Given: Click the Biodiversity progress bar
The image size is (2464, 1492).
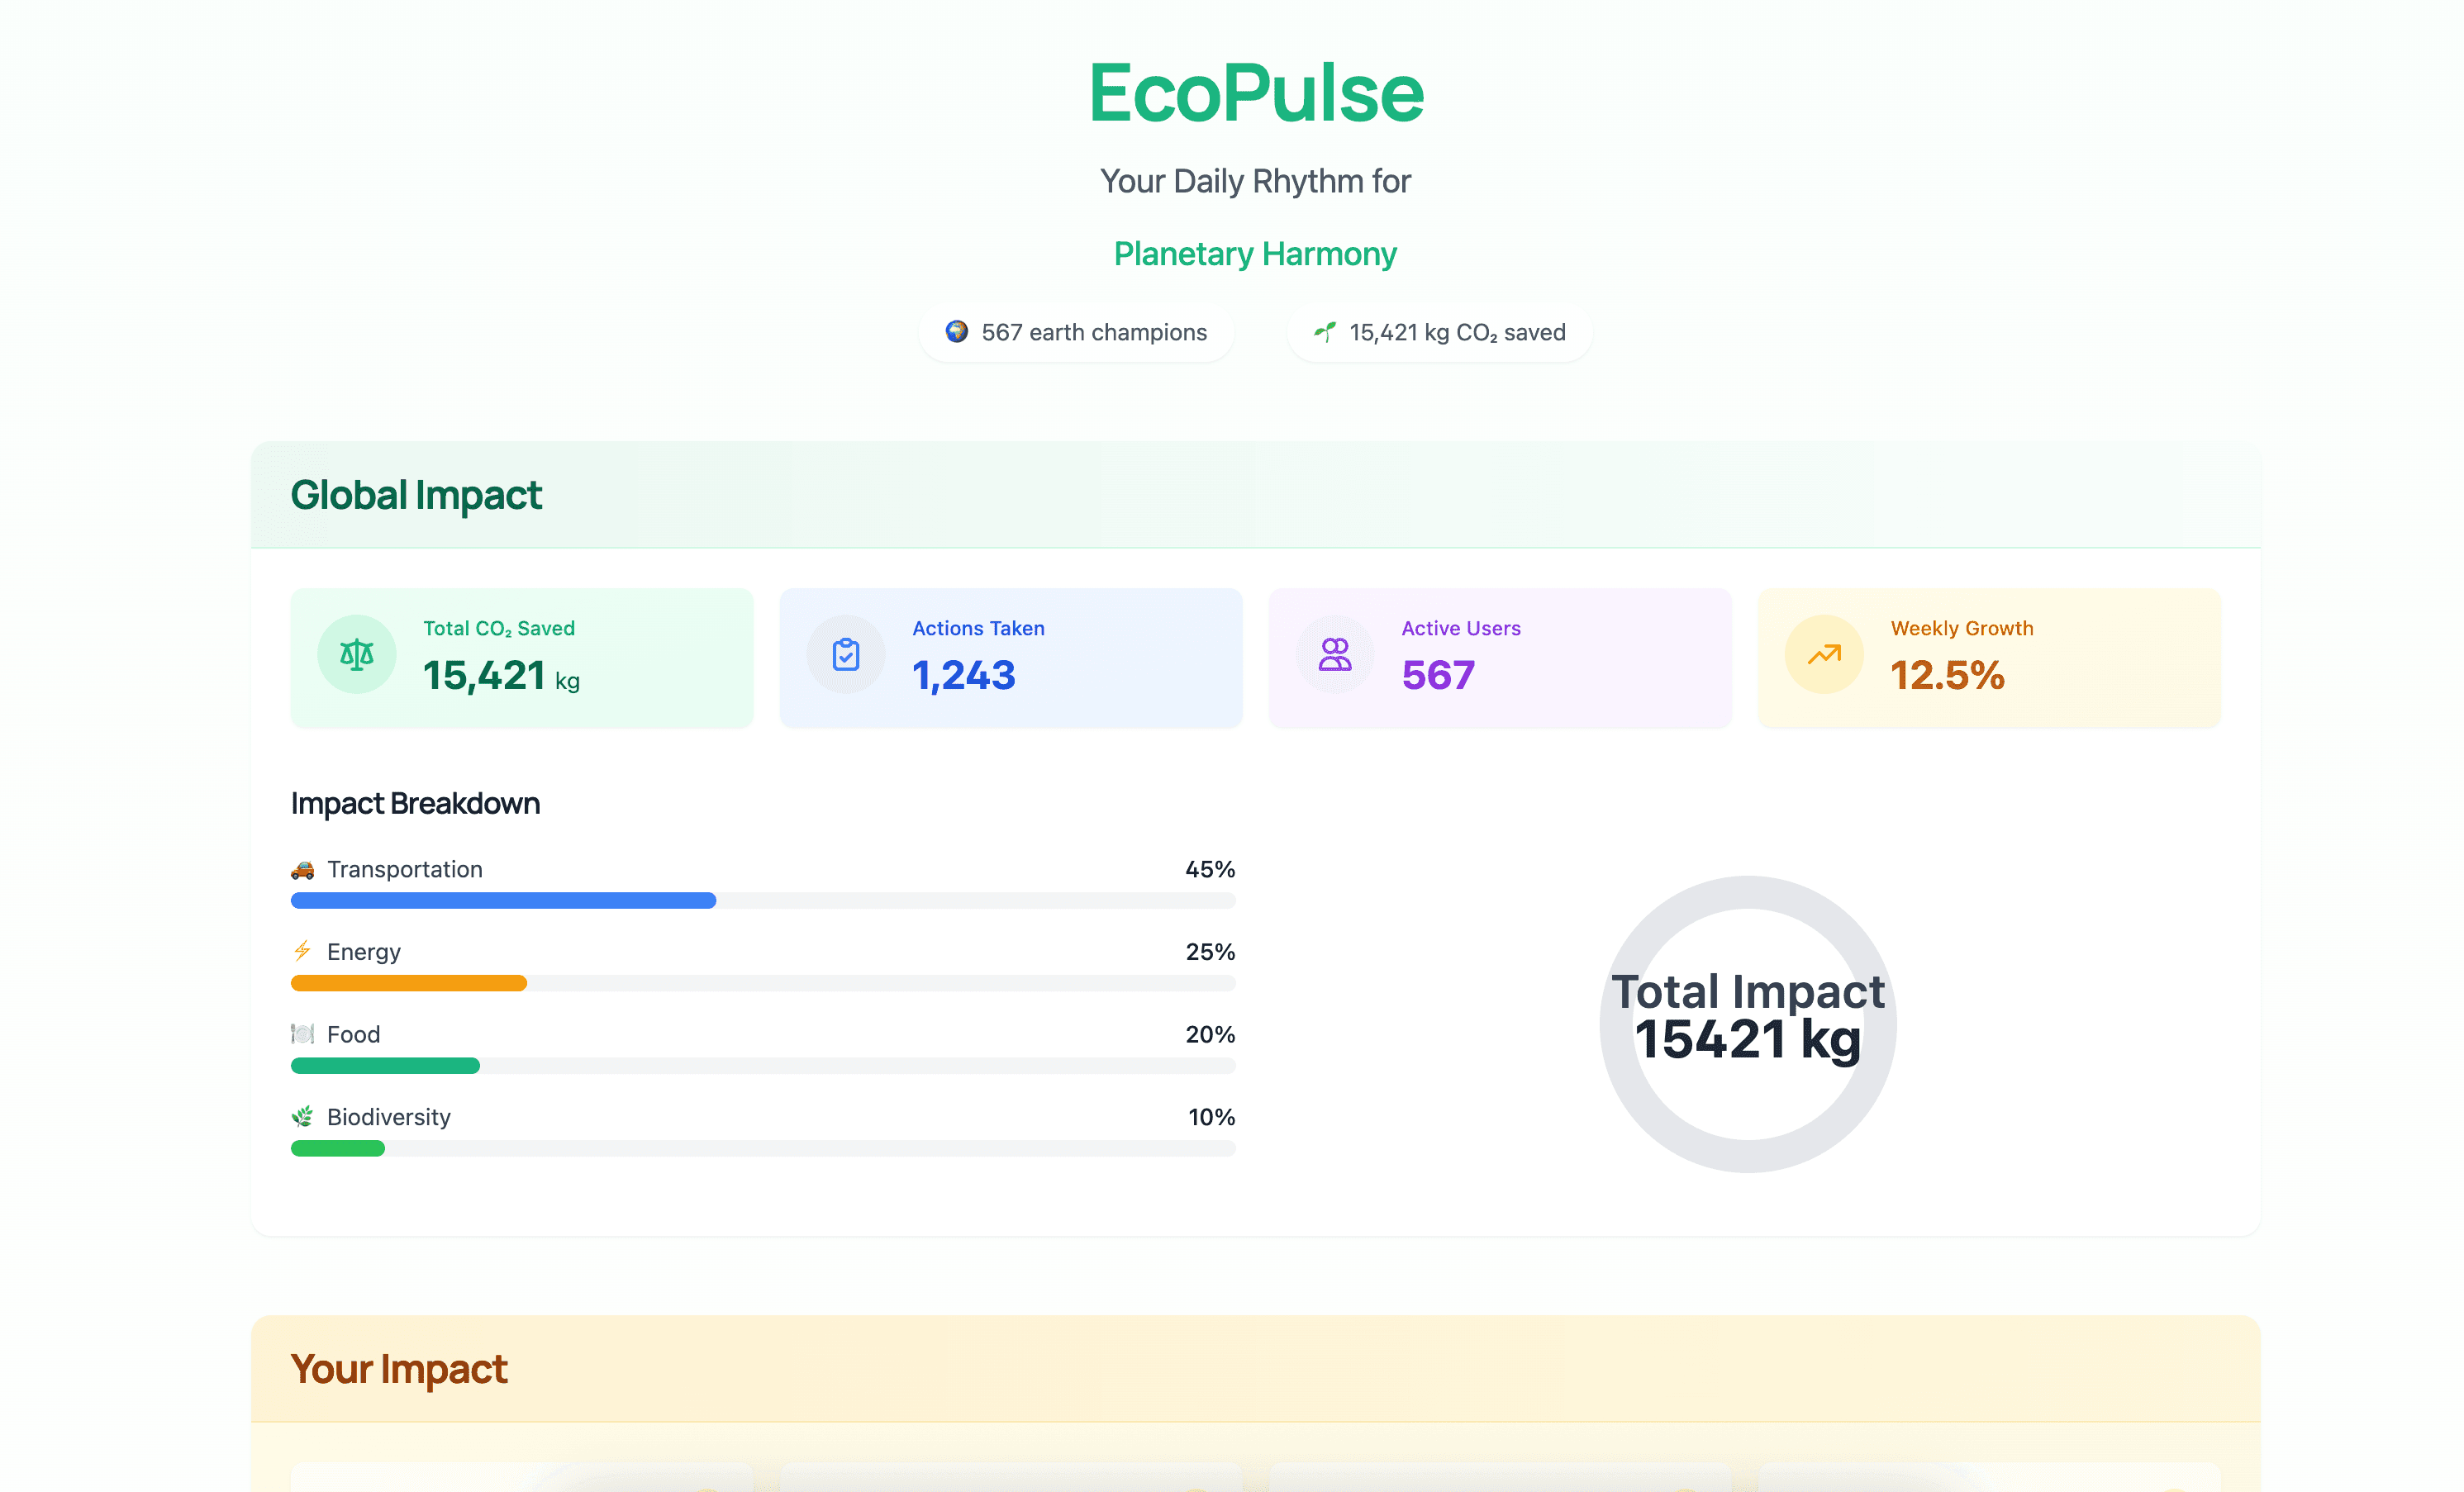Looking at the screenshot, I should pos(763,1148).
